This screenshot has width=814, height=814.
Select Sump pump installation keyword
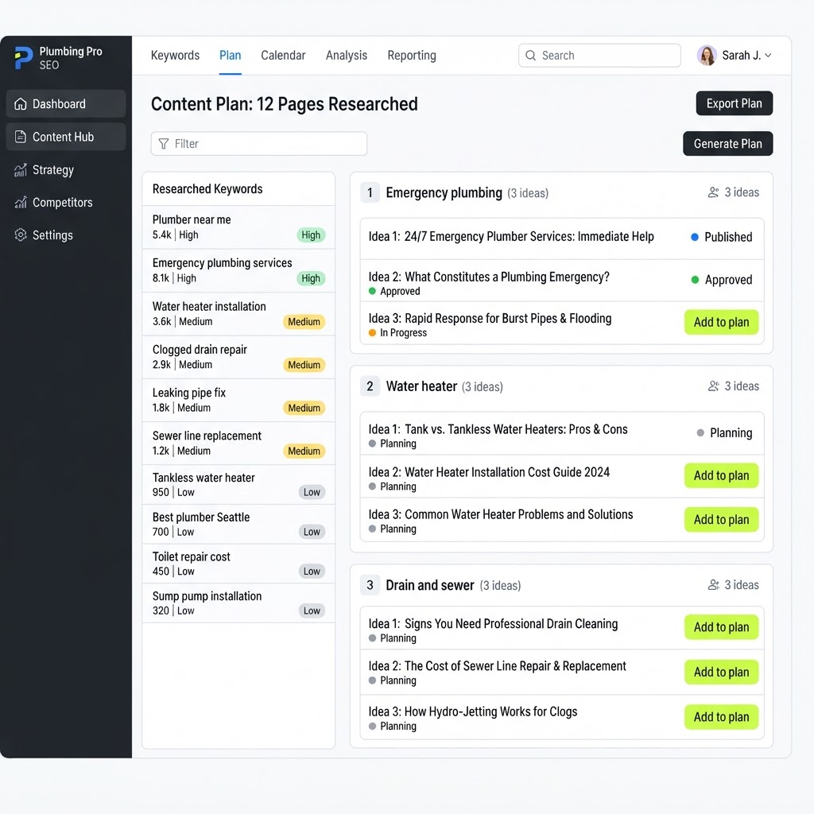(238, 603)
